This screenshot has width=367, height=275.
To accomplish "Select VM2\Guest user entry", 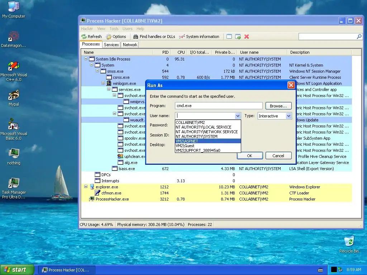I will [x=208, y=146].
